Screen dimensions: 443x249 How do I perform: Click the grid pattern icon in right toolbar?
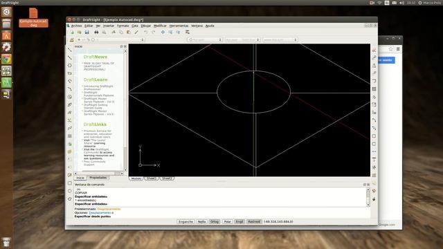tap(374, 89)
